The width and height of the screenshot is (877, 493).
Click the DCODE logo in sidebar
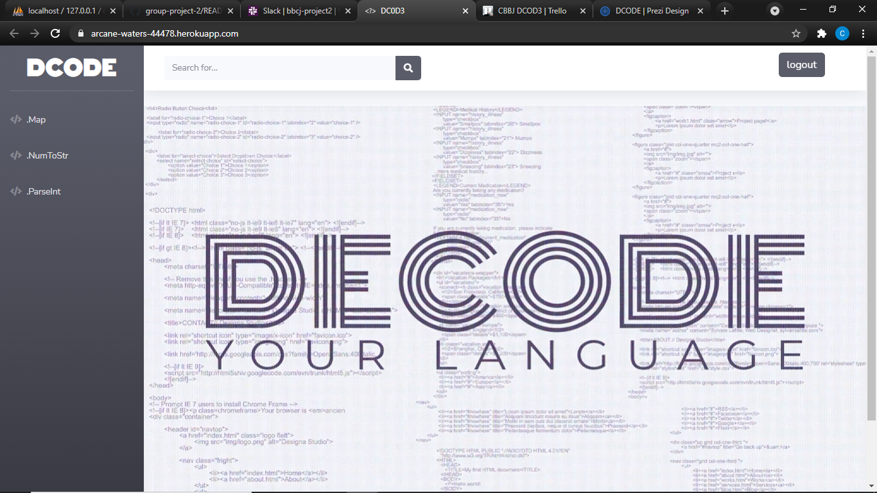click(x=72, y=67)
